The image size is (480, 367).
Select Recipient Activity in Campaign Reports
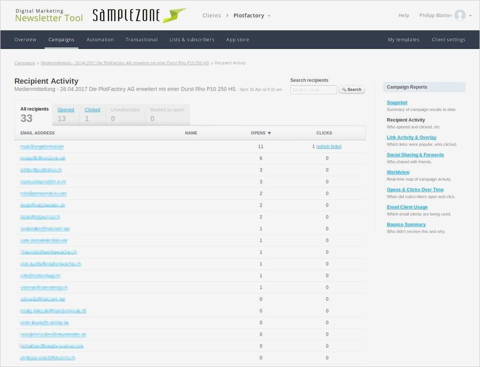tap(406, 120)
